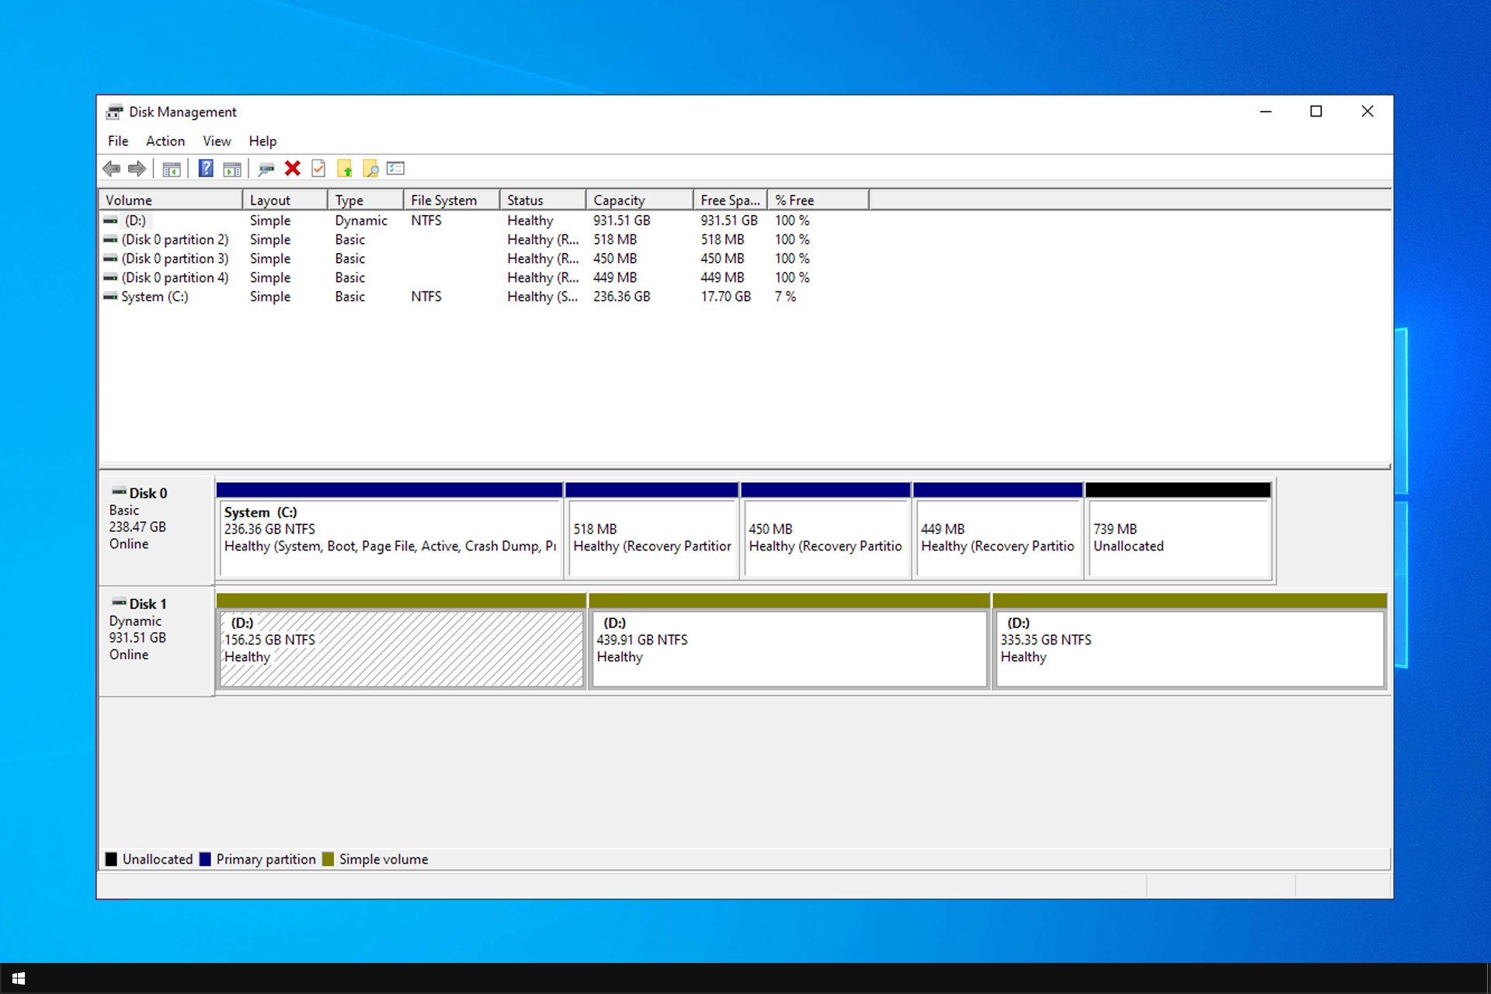Click the drive icon beside Disk 0 partition 2
The image size is (1491, 994).
pyautogui.click(x=111, y=239)
